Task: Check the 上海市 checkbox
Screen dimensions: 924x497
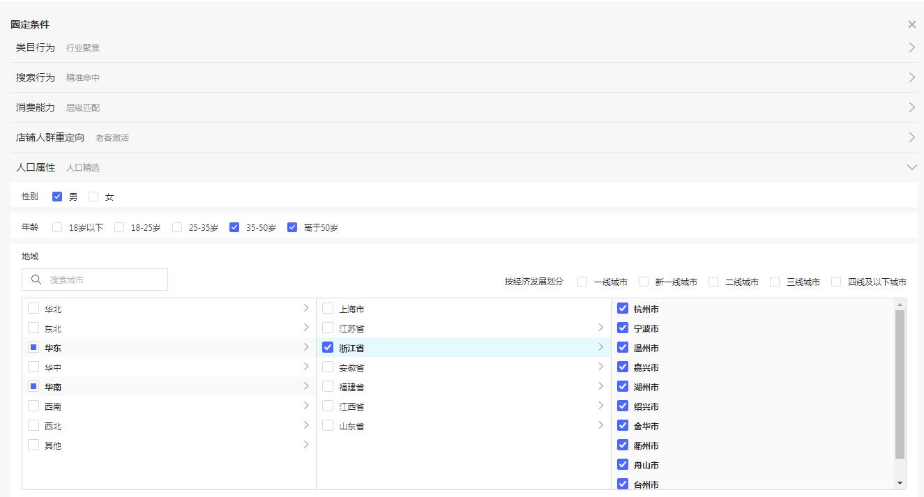Action: [328, 308]
